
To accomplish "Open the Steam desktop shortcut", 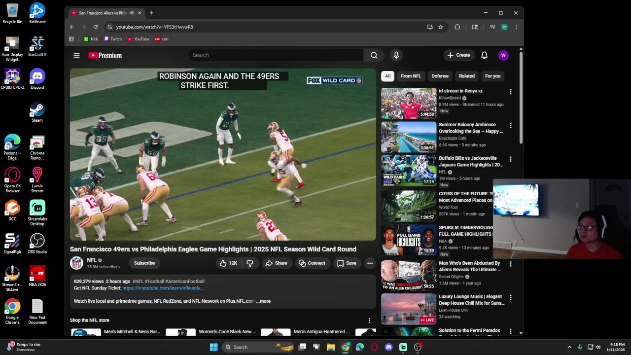I will [37, 112].
